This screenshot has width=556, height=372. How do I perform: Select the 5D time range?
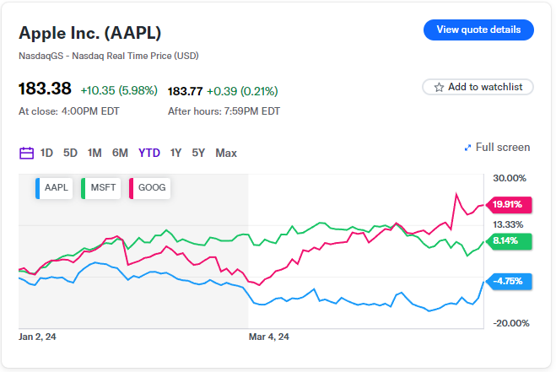pyautogui.click(x=70, y=153)
